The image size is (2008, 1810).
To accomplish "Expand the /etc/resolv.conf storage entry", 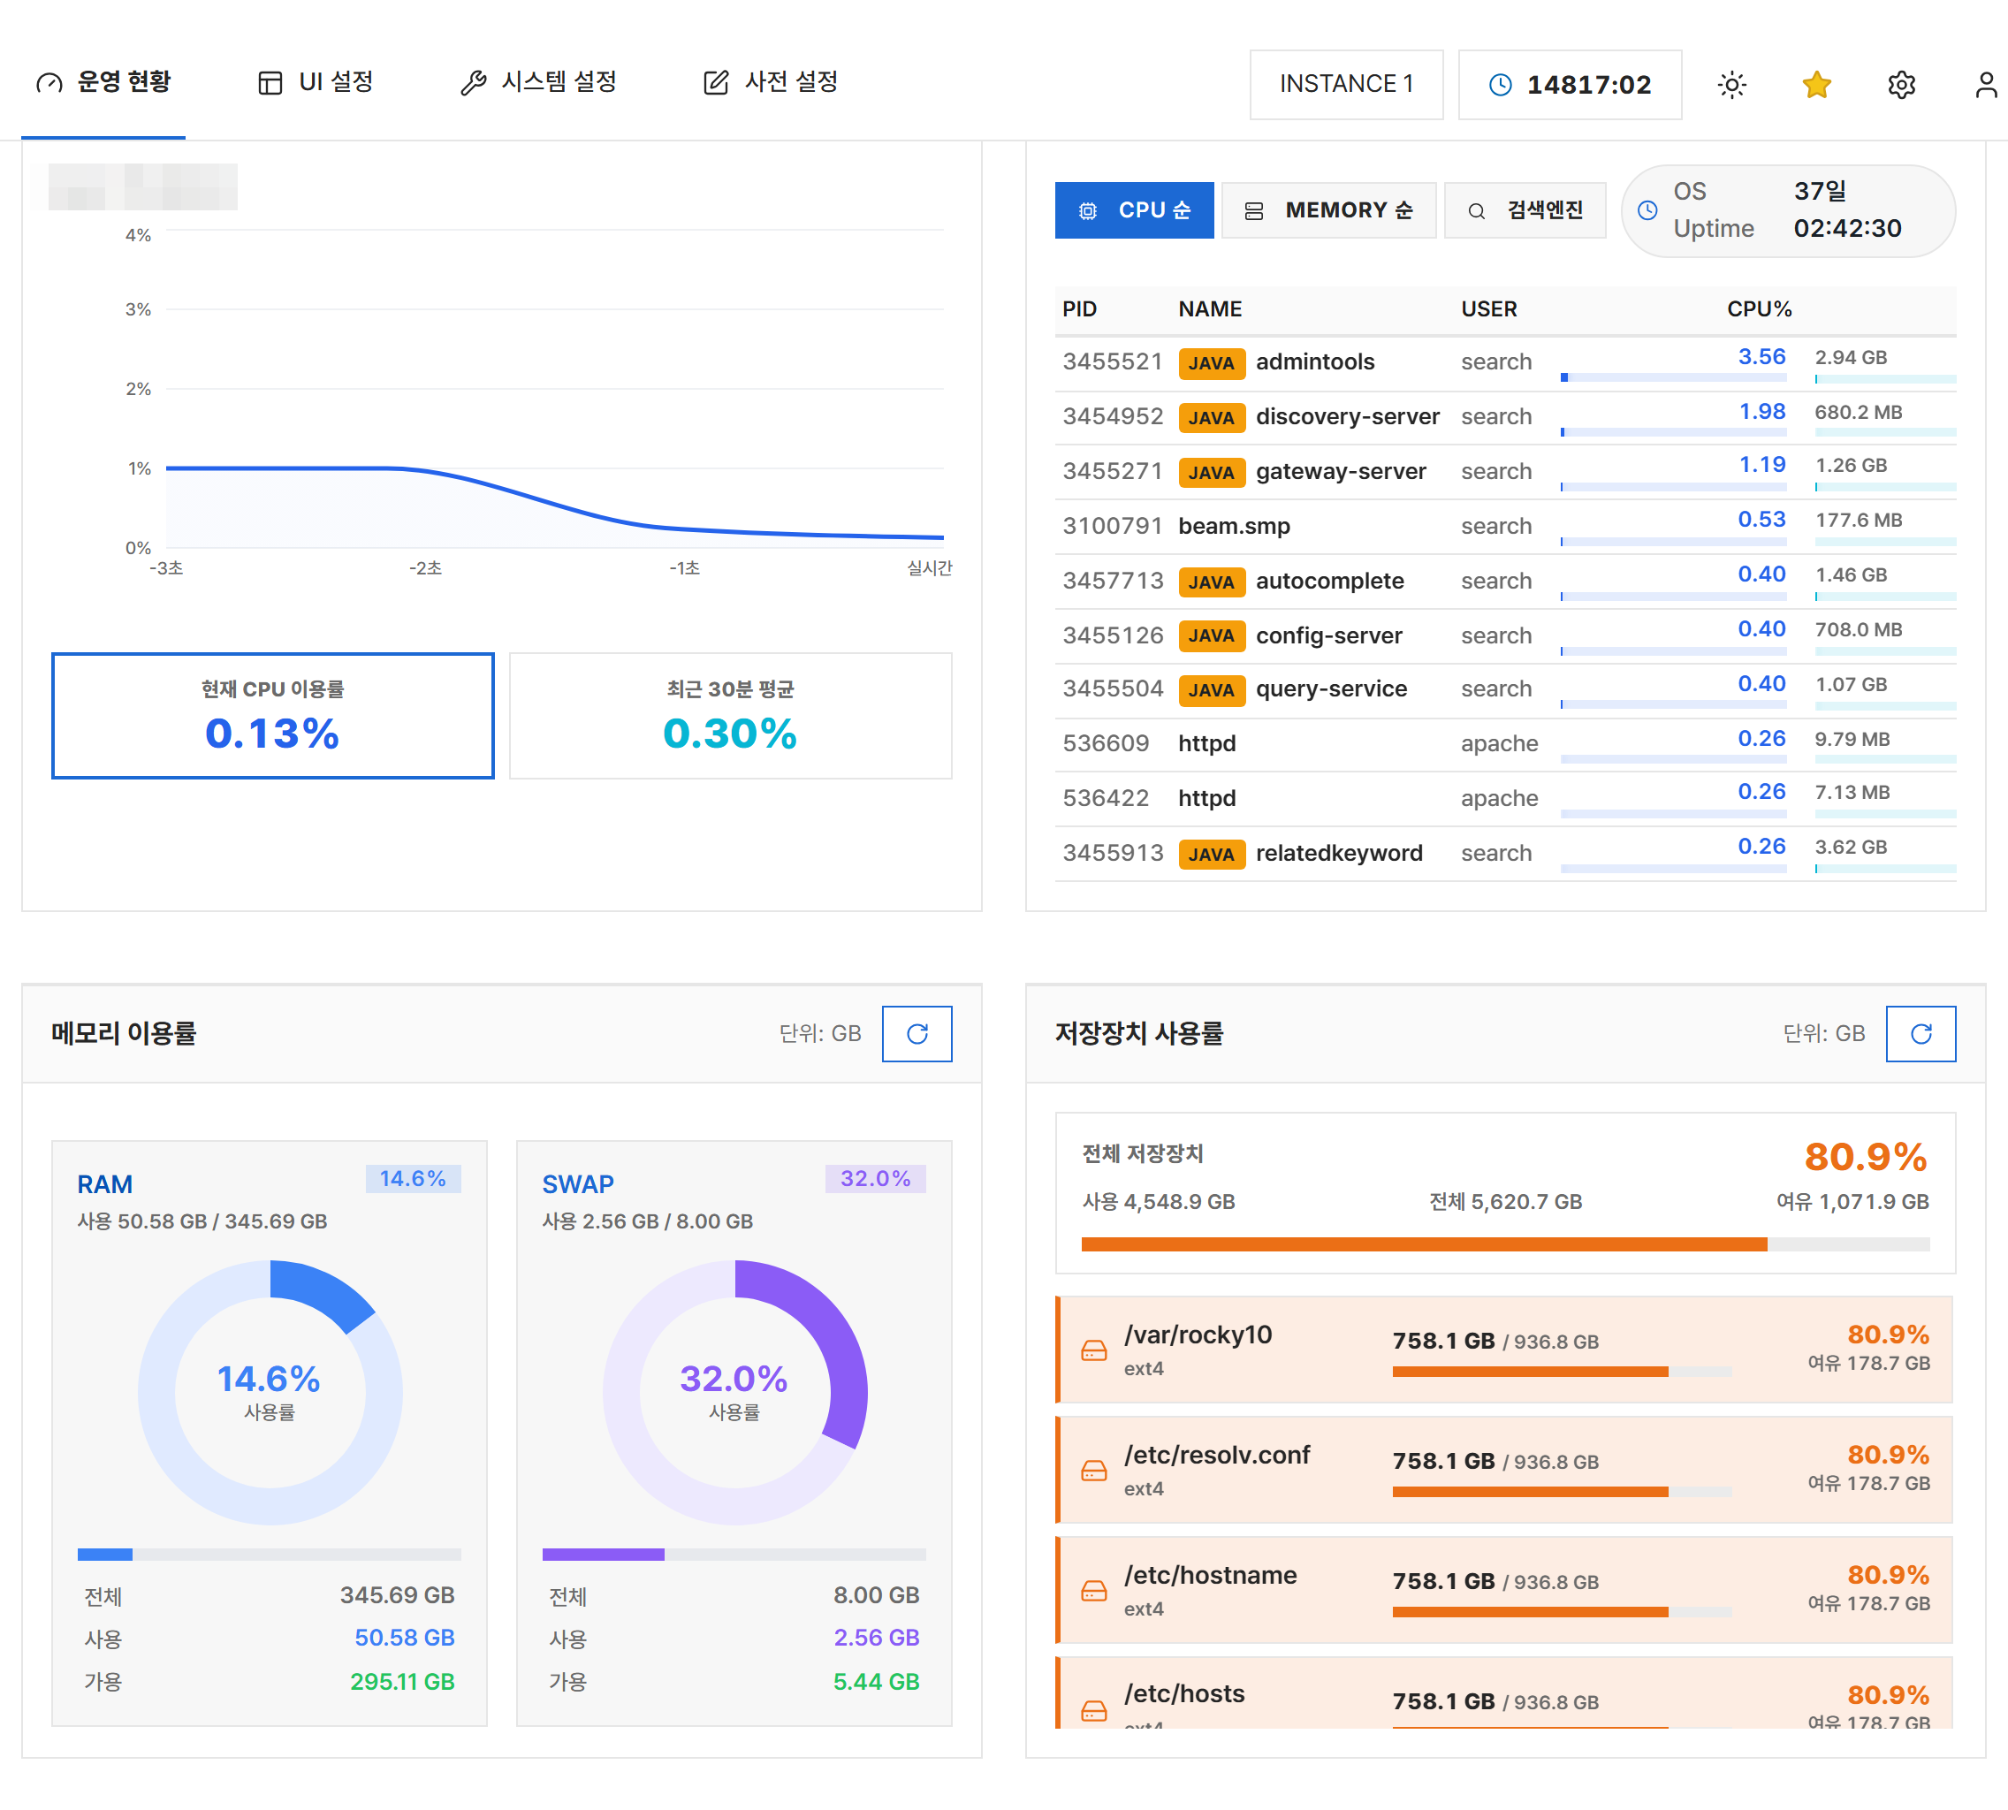I will 1503,1469.
